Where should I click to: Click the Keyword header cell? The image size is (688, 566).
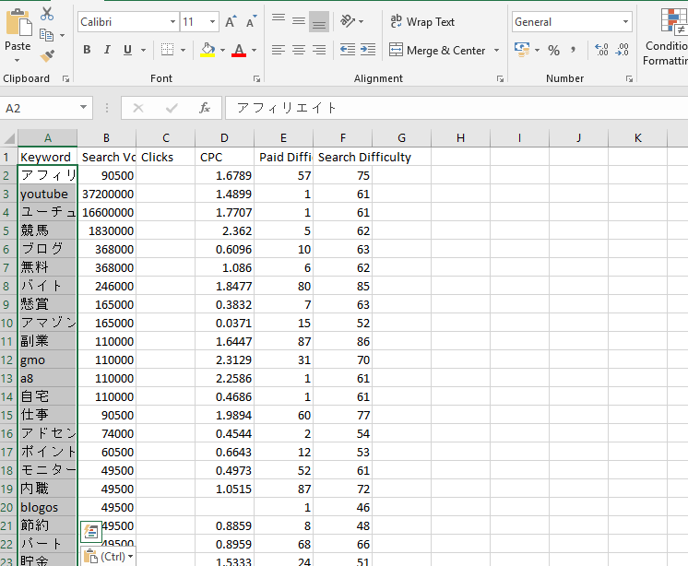click(x=47, y=157)
